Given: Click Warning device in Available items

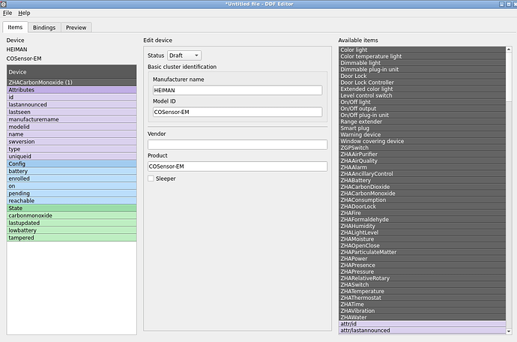Looking at the screenshot, I should [422, 135].
